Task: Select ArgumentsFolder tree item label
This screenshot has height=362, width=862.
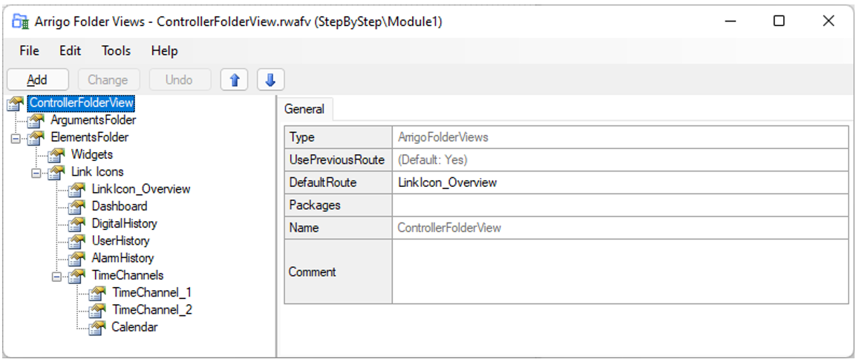Action: coord(94,119)
